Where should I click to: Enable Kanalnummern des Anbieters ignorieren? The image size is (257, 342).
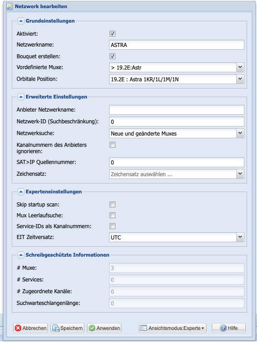pyautogui.click(x=113, y=145)
